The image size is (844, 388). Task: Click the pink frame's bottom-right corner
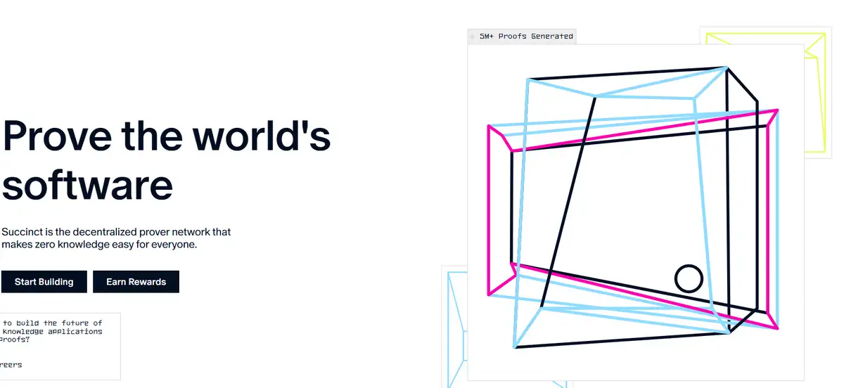[x=777, y=328]
